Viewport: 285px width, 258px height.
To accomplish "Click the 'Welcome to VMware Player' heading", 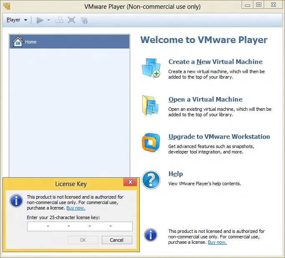I will pyautogui.click(x=204, y=40).
